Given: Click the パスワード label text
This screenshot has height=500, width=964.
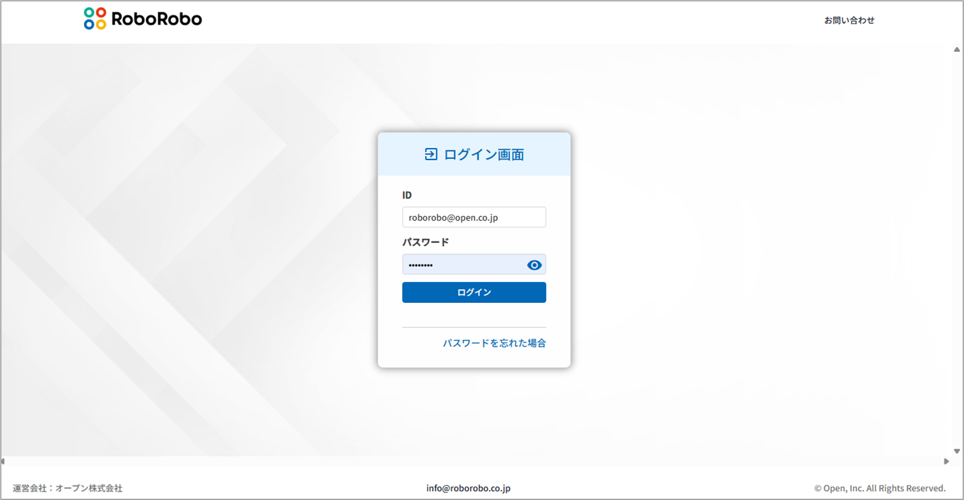Looking at the screenshot, I should [x=425, y=242].
